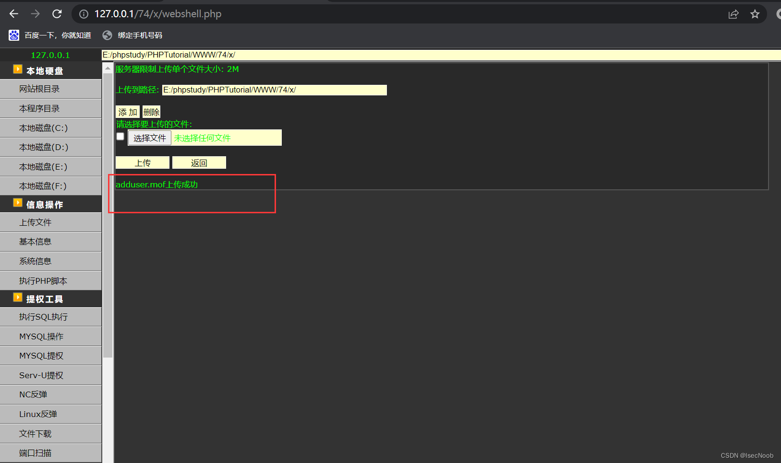This screenshot has height=463, width=781.
Task: Browse 本地磁盘(C:)
Action: 51,128
